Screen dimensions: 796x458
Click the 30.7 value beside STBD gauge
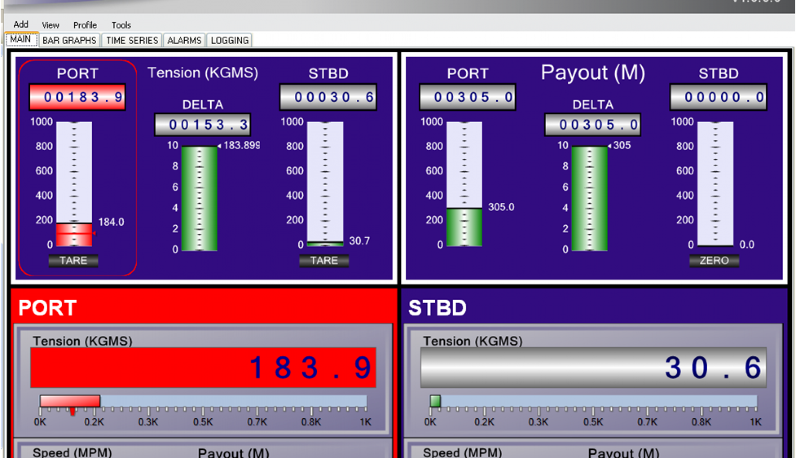360,241
